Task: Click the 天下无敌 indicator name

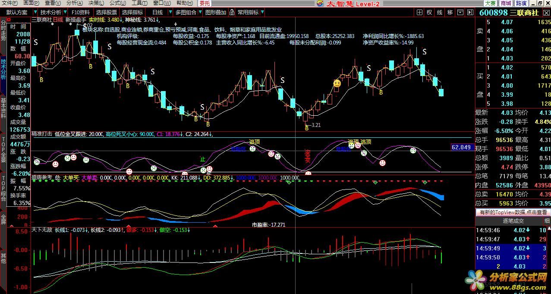Action: pos(42,230)
